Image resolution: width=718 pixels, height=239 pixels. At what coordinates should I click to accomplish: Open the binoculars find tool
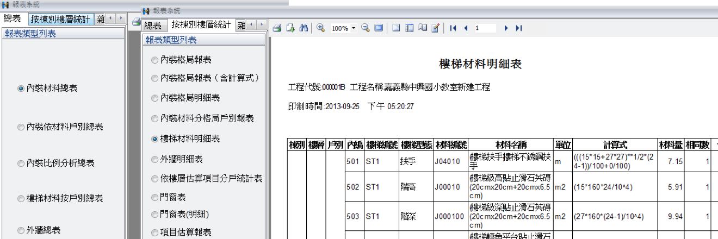pos(302,28)
